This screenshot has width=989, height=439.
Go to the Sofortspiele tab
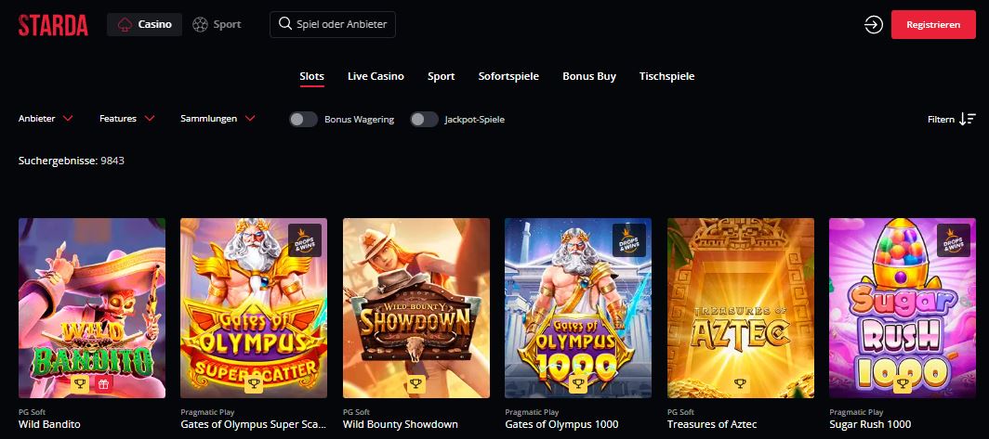tap(508, 76)
